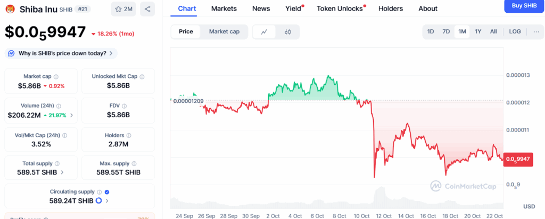
Task: Click the share icon button
Action: pos(147,9)
